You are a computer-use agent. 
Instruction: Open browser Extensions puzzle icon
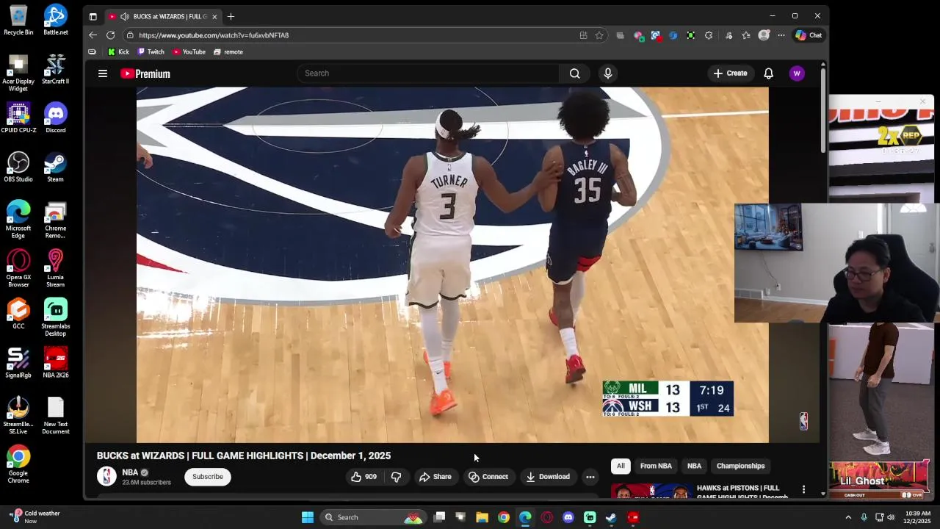tap(709, 35)
